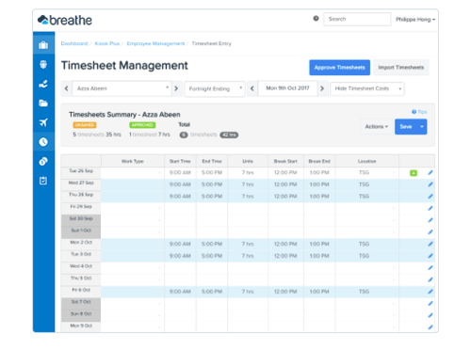This screenshot has width=471, height=350.
Task: Open the coins payroll sidebar icon
Action: coord(43,161)
